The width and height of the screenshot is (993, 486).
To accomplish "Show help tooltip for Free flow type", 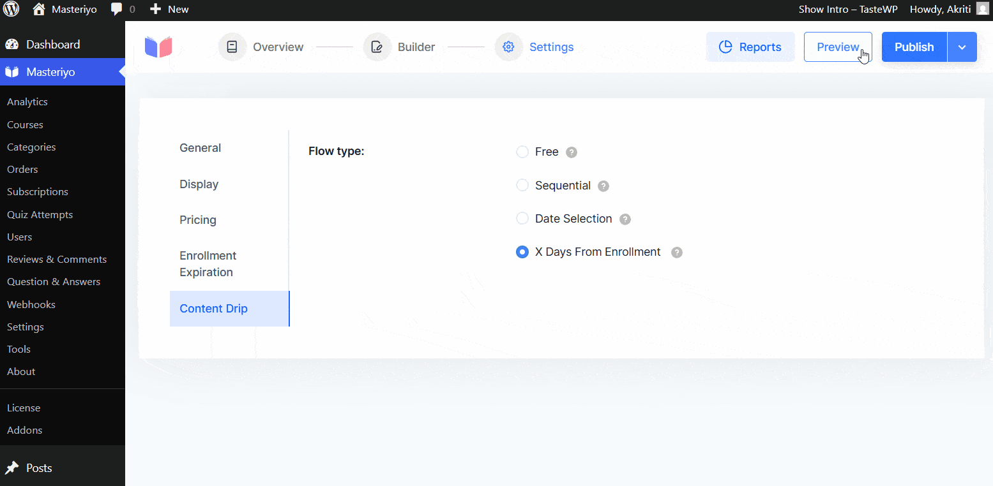I will coord(572,152).
